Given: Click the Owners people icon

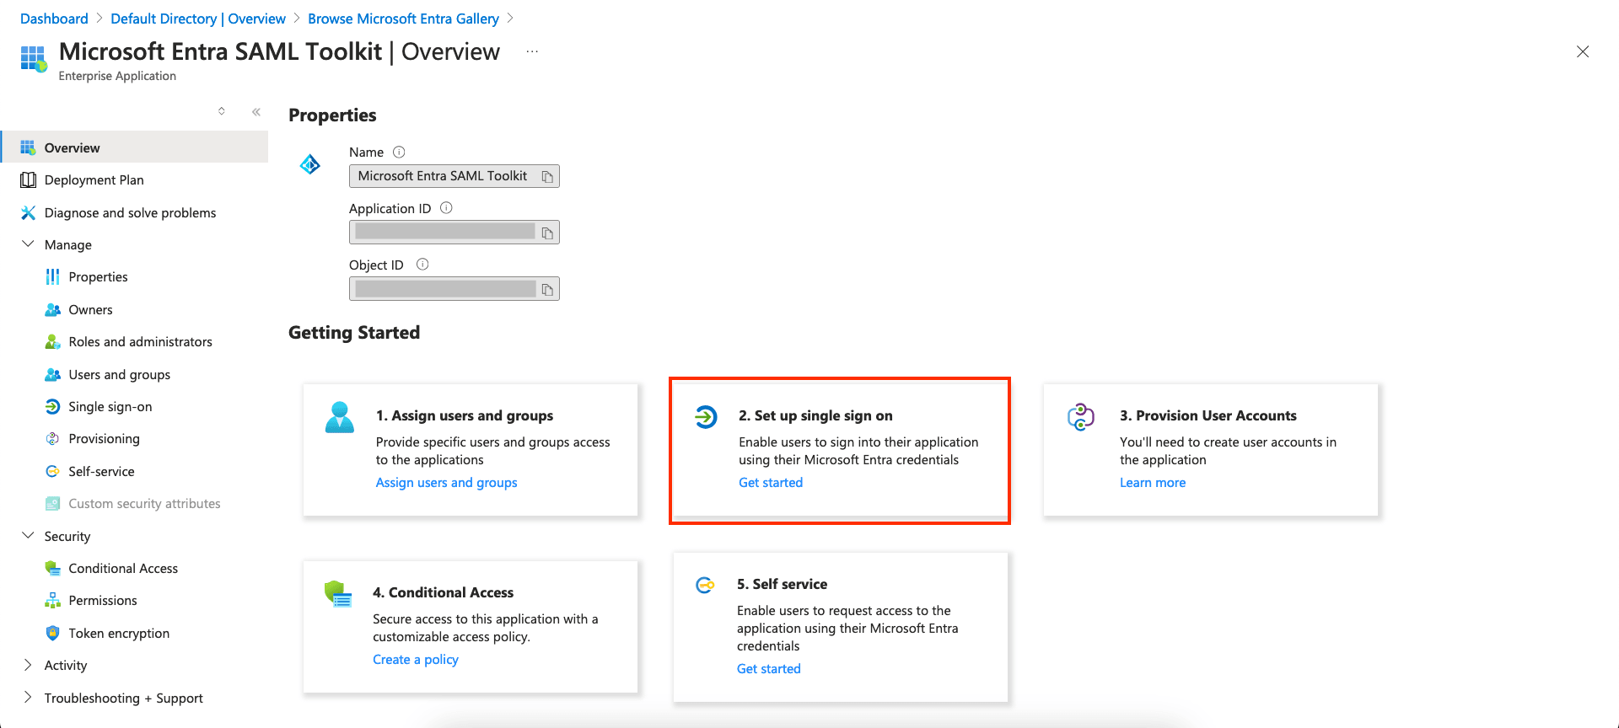Looking at the screenshot, I should (52, 310).
